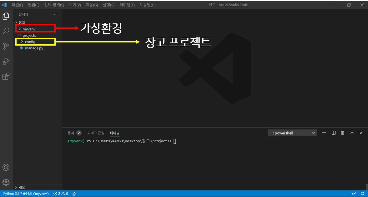Minimize the VS Code window
The height and width of the screenshot is (197, 368).
coord(335,5)
